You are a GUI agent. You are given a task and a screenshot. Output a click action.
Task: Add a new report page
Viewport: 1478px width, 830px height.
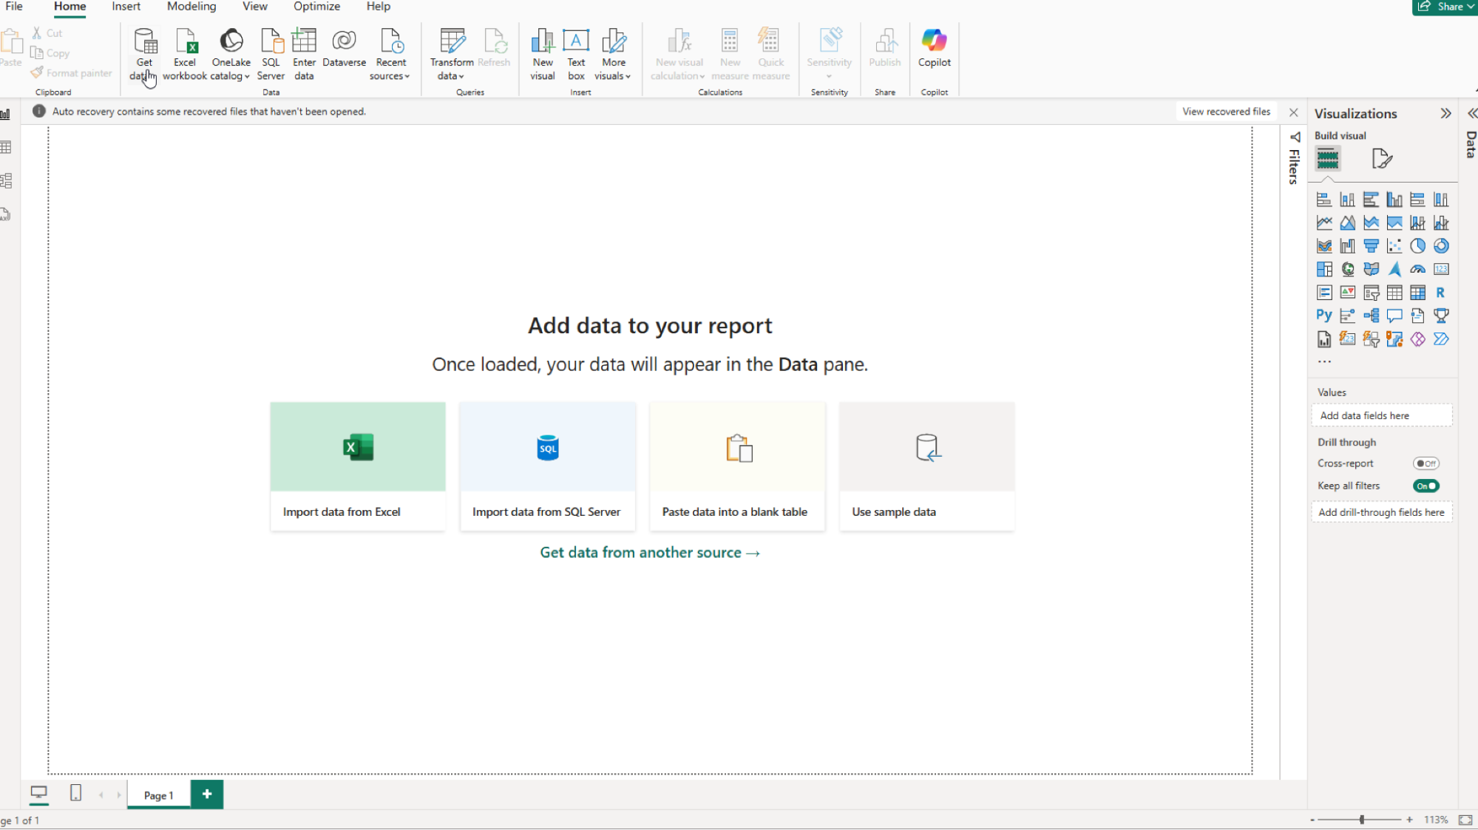[x=207, y=794]
